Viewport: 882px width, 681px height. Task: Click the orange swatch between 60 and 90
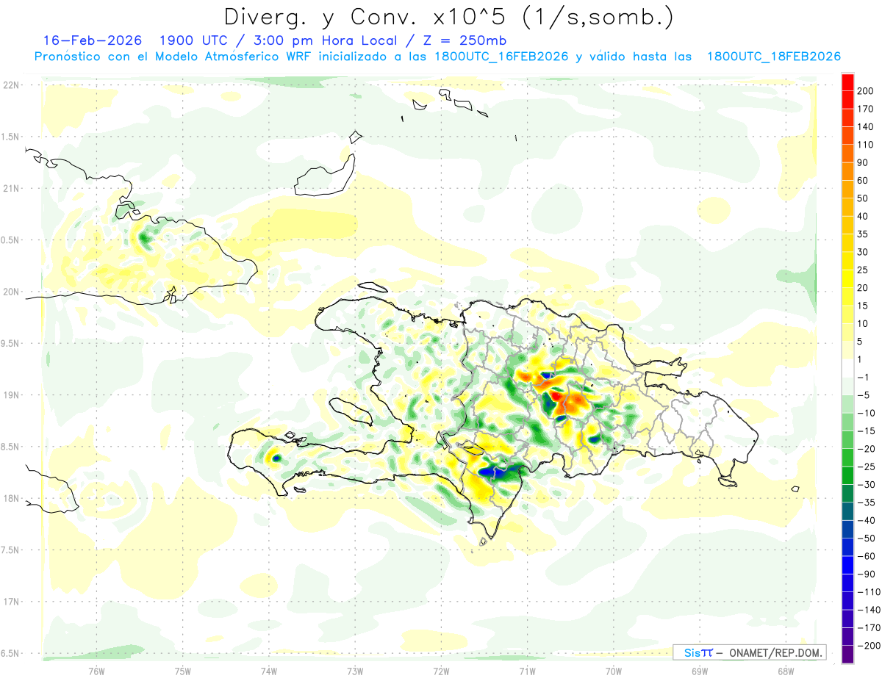tap(847, 171)
